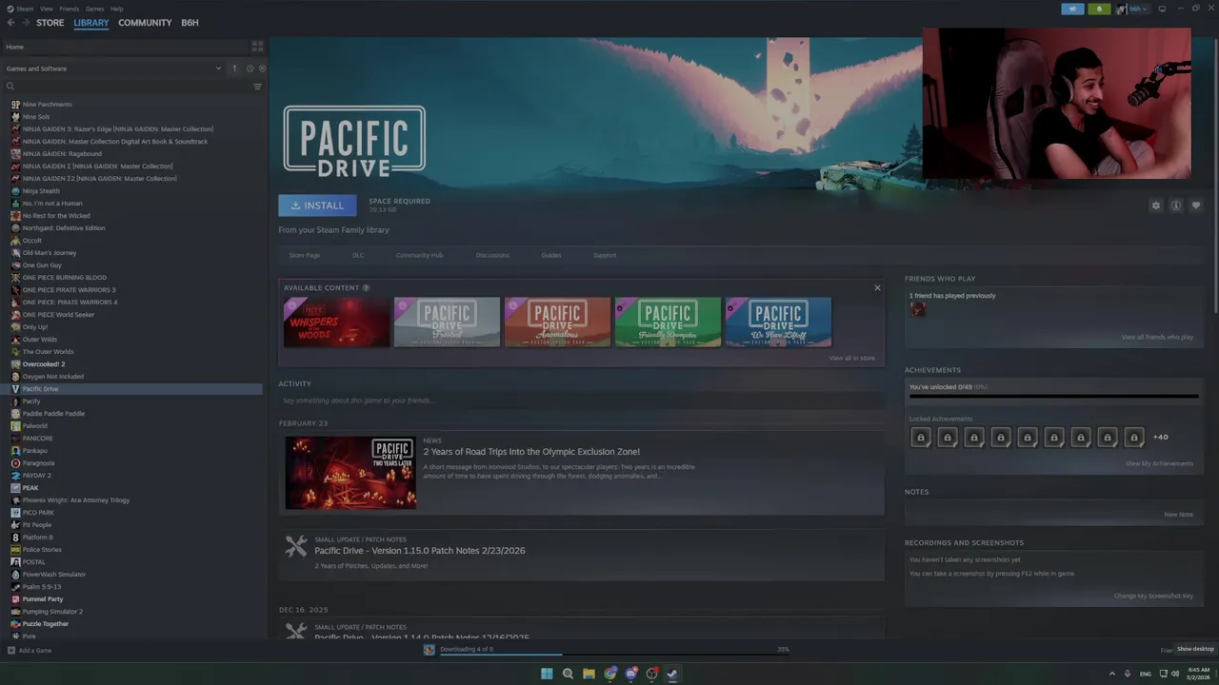Go back with the left arrow
The width and height of the screenshot is (1219, 685).
click(10, 23)
